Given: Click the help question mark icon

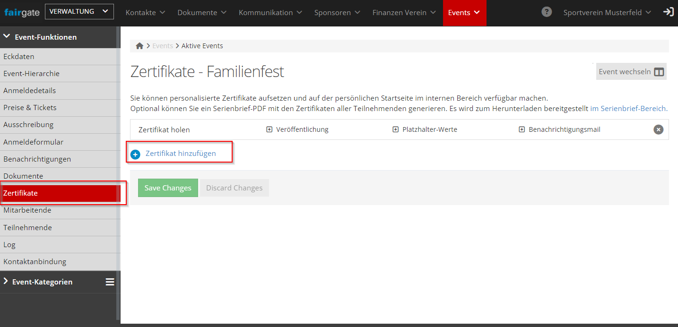Looking at the screenshot, I should pyautogui.click(x=547, y=12).
